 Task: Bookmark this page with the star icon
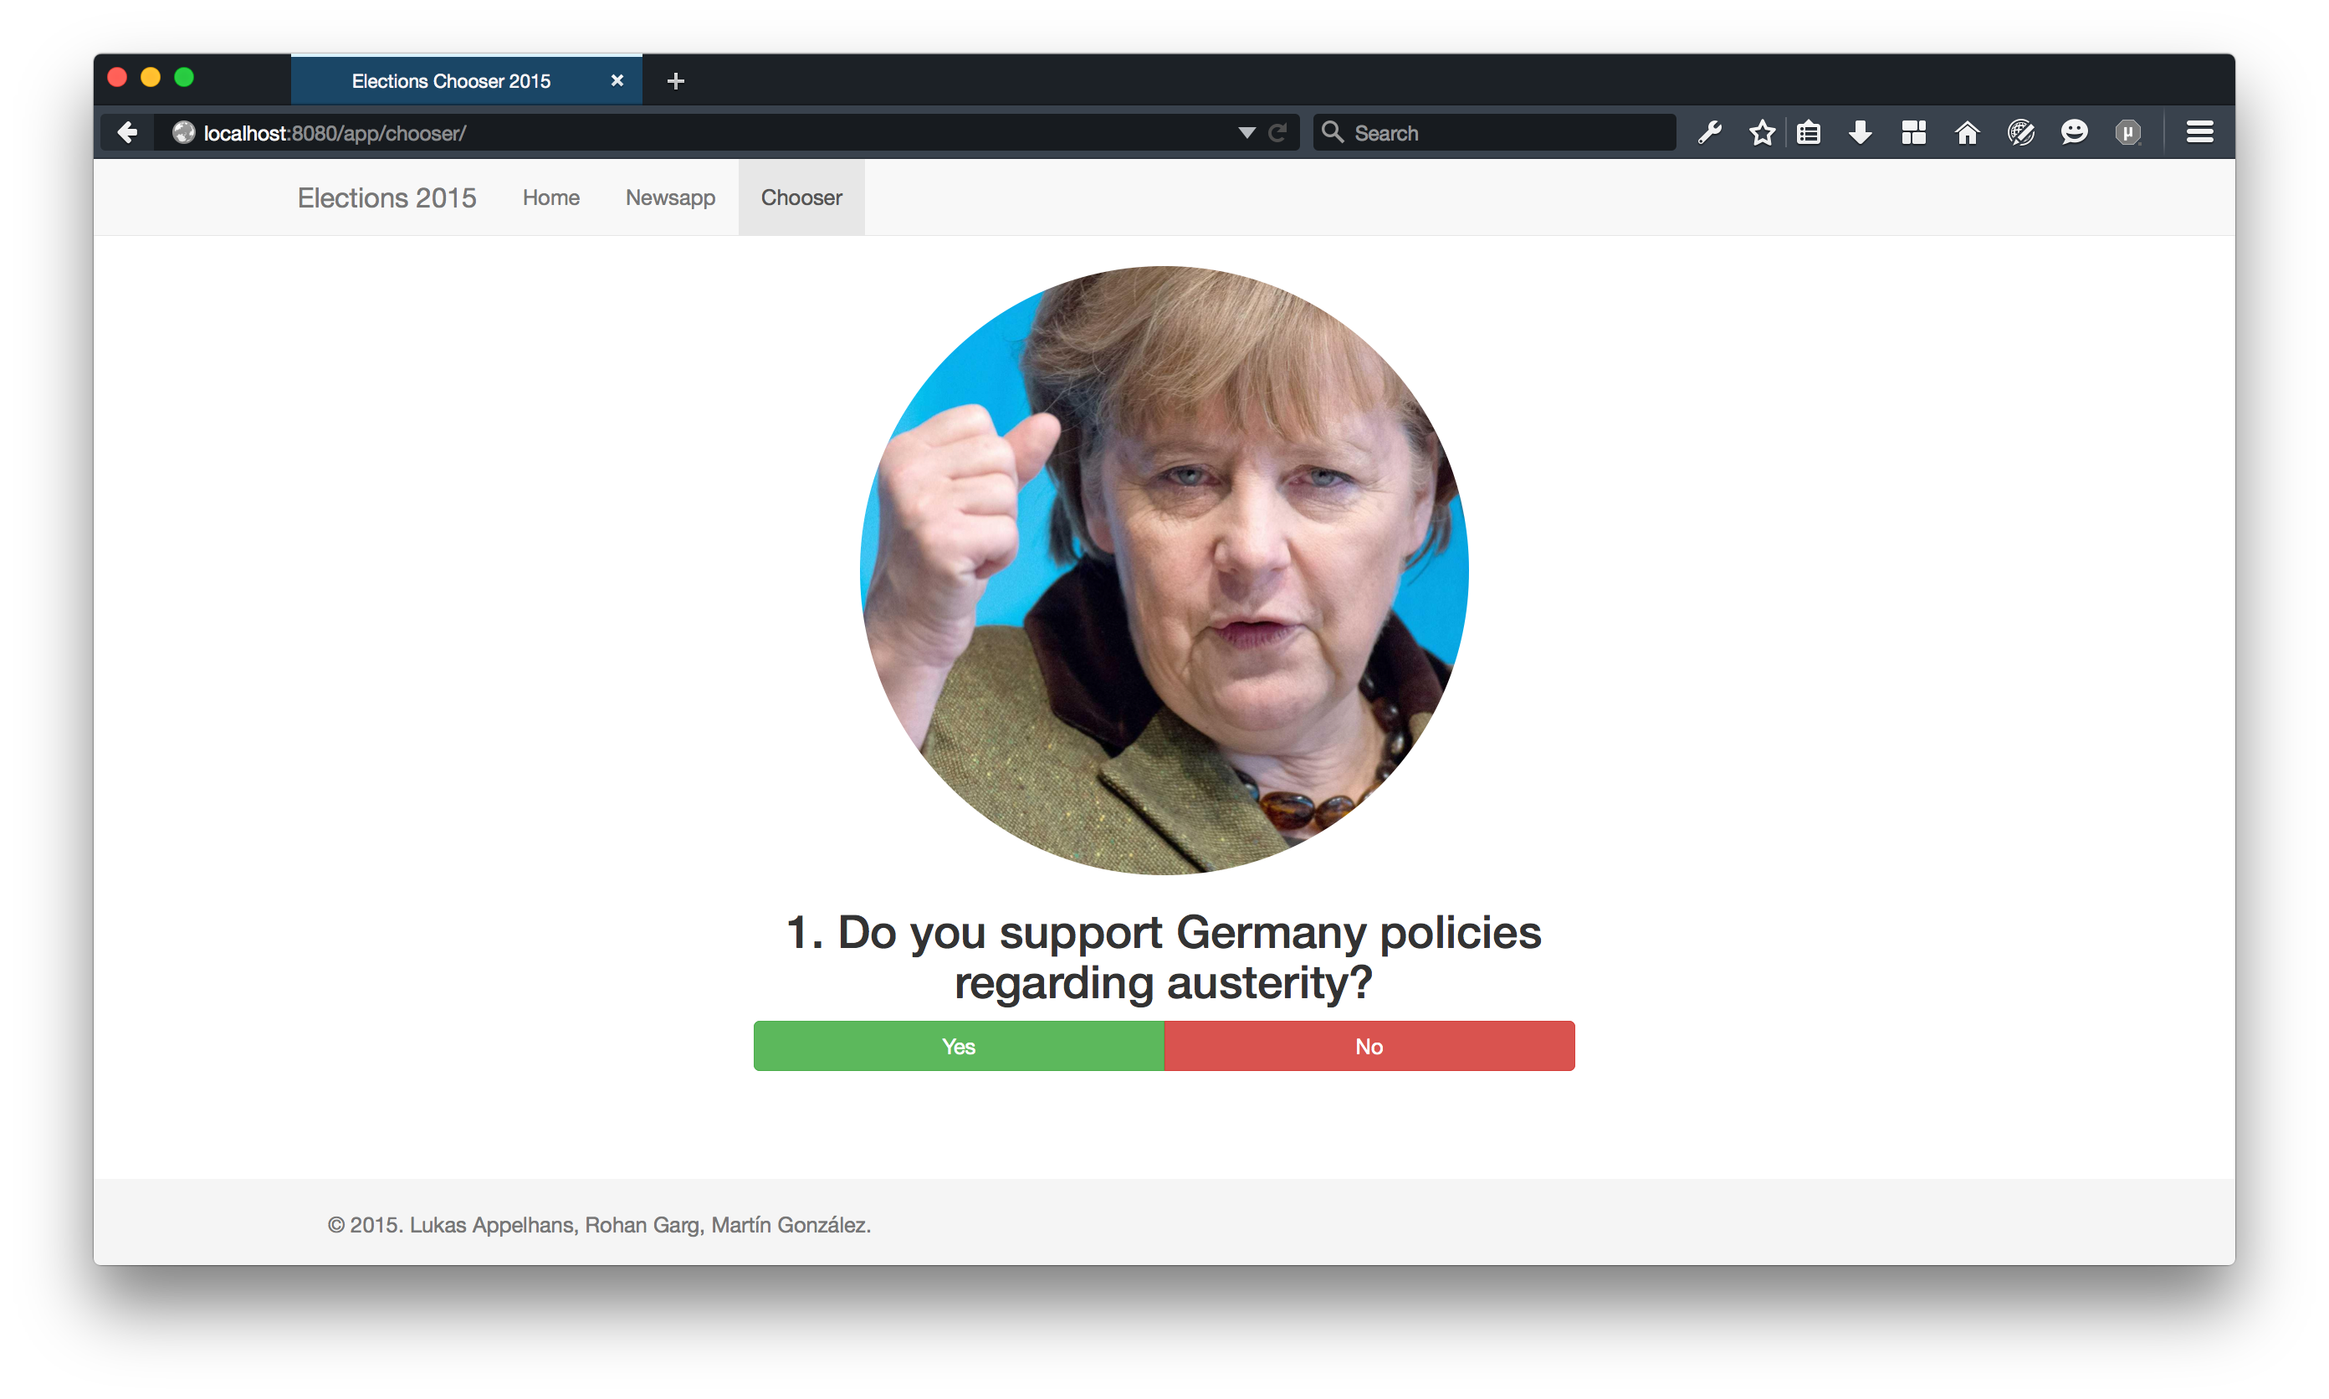tap(1762, 133)
